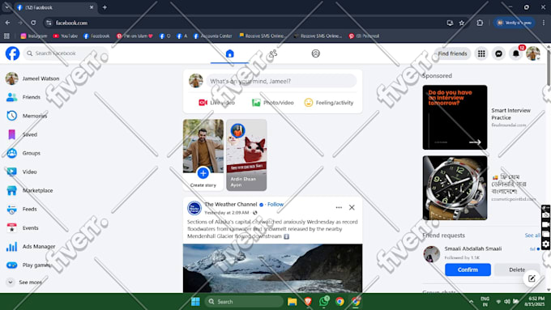
Task: Open the Facebook logo home link
Action: pyautogui.click(x=12, y=53)
